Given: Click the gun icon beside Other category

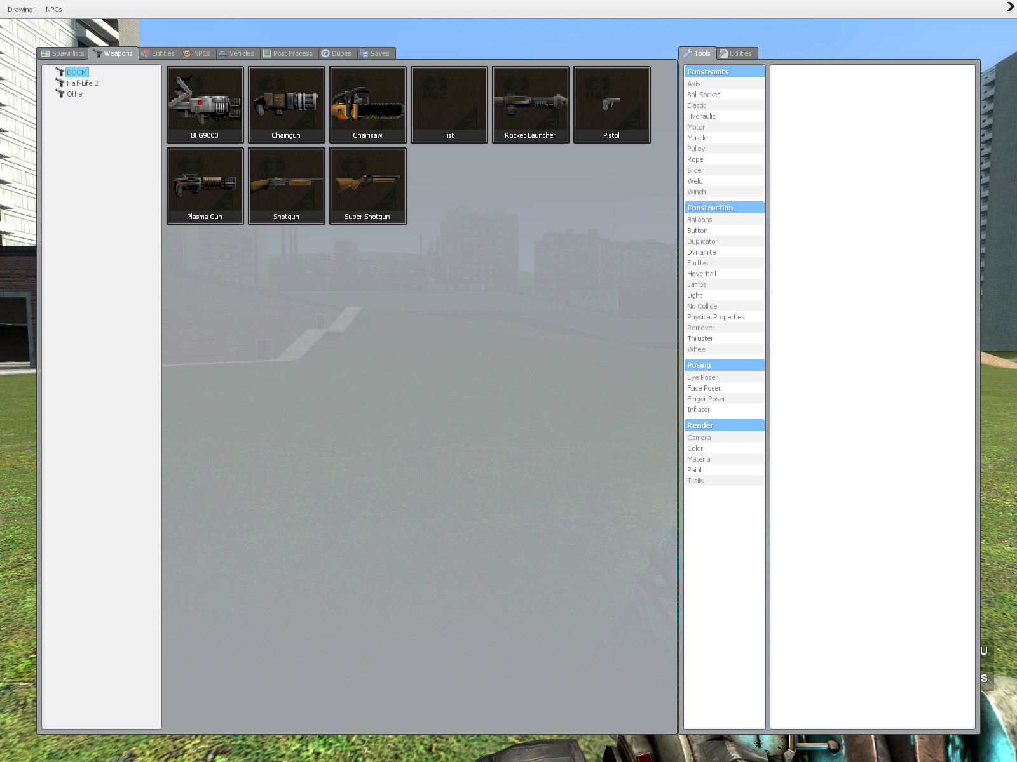Looking at the screenshot, I should tap(60, 93).
